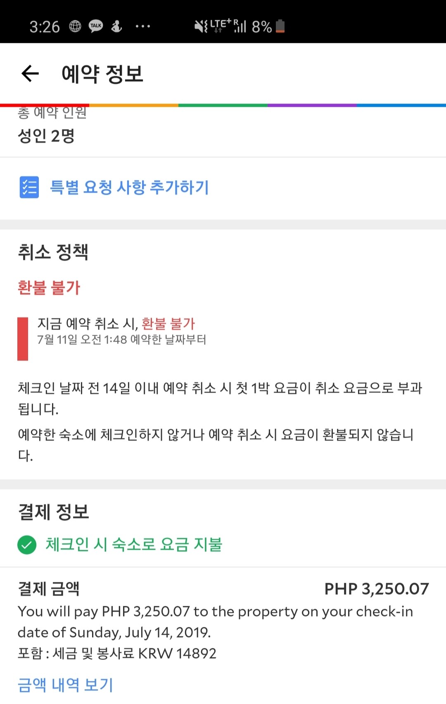The width and height of the screenshot is (446, 704).
Task: Tap the 체크인 시 숙소로 요금 지불 payment option
Action: tap(133, 545)
